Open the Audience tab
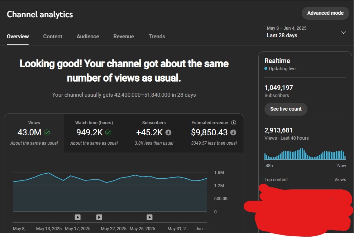 click(x=88, y=37)
